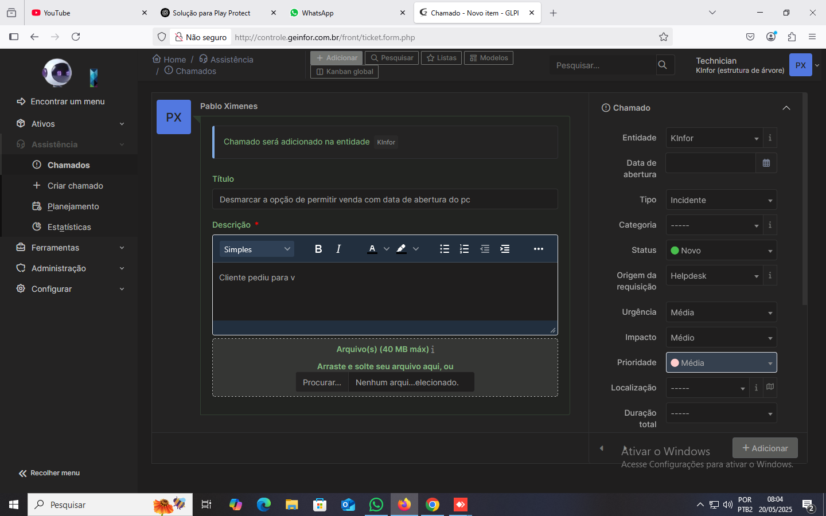
Task: Go to Home breadcrumb
Action: pos(169,59)
